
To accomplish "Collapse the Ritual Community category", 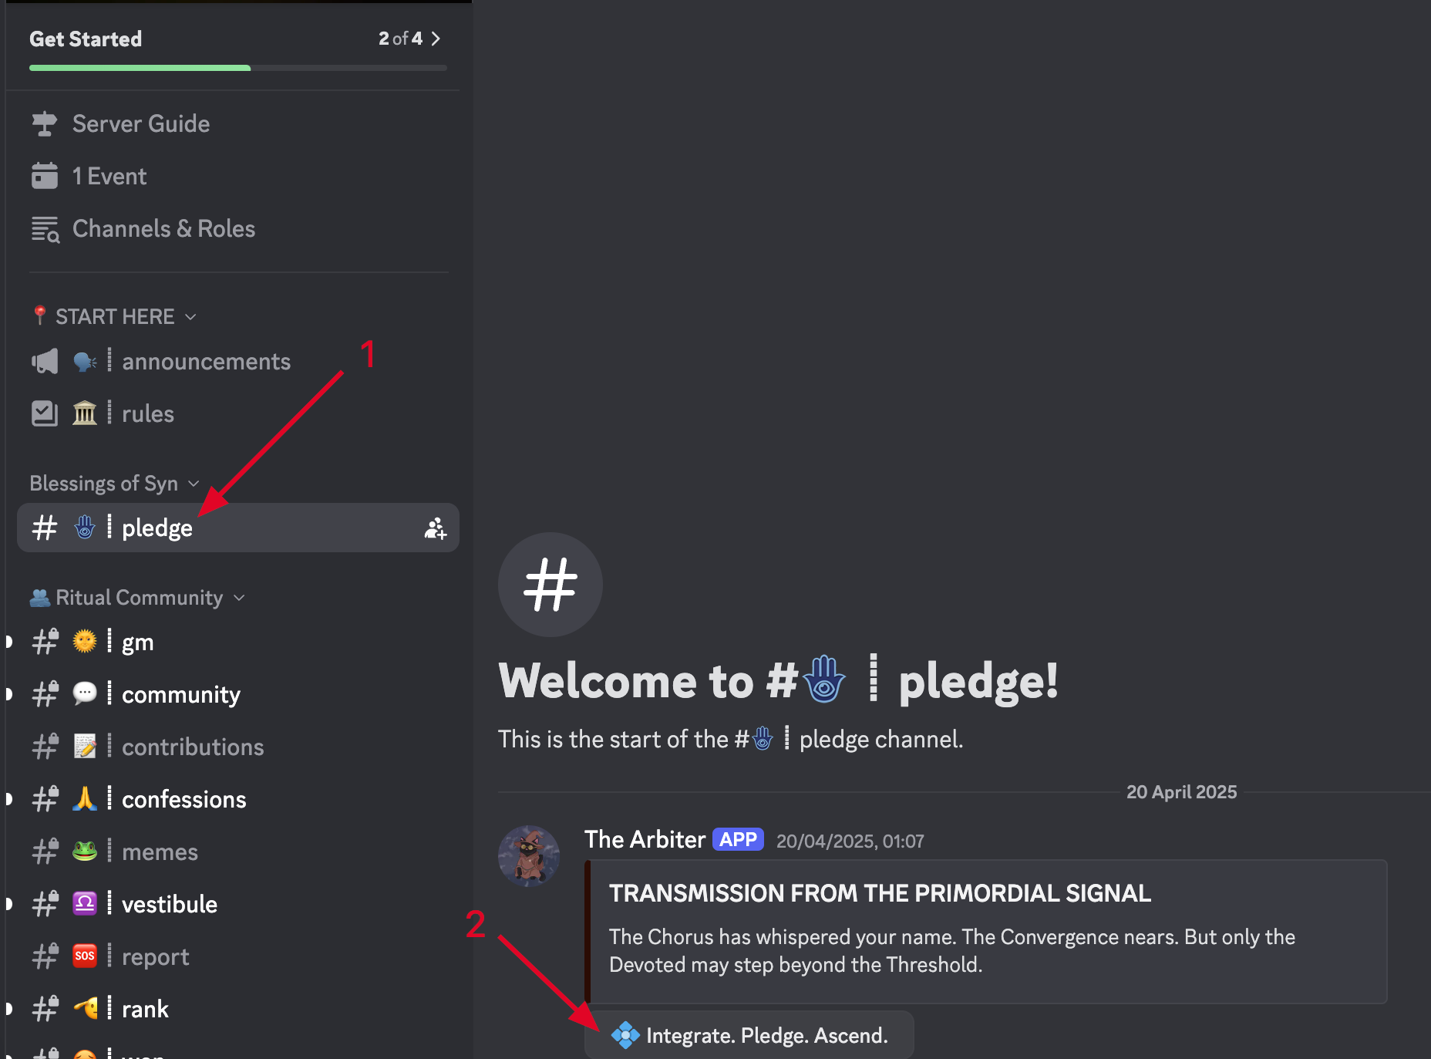I will click(x=139, y=598).
